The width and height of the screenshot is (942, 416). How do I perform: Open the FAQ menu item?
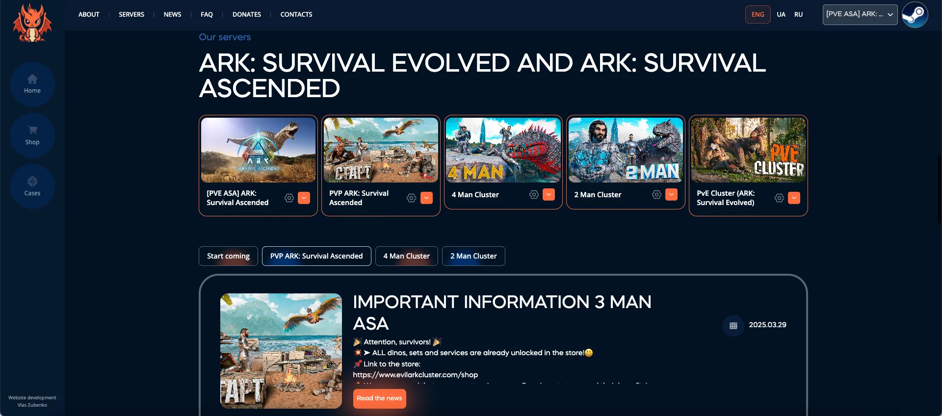click(x=207, y=15)
